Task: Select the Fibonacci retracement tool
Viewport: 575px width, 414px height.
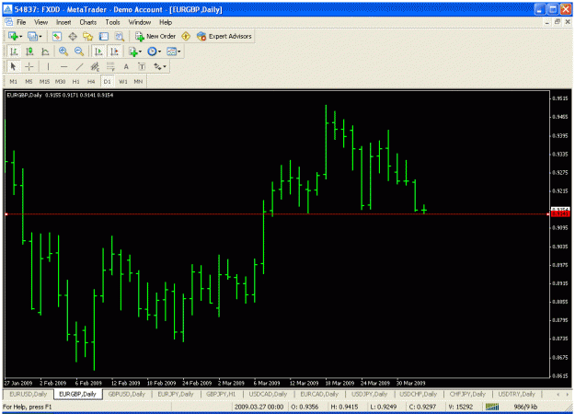Action: (x=110, y=66)
